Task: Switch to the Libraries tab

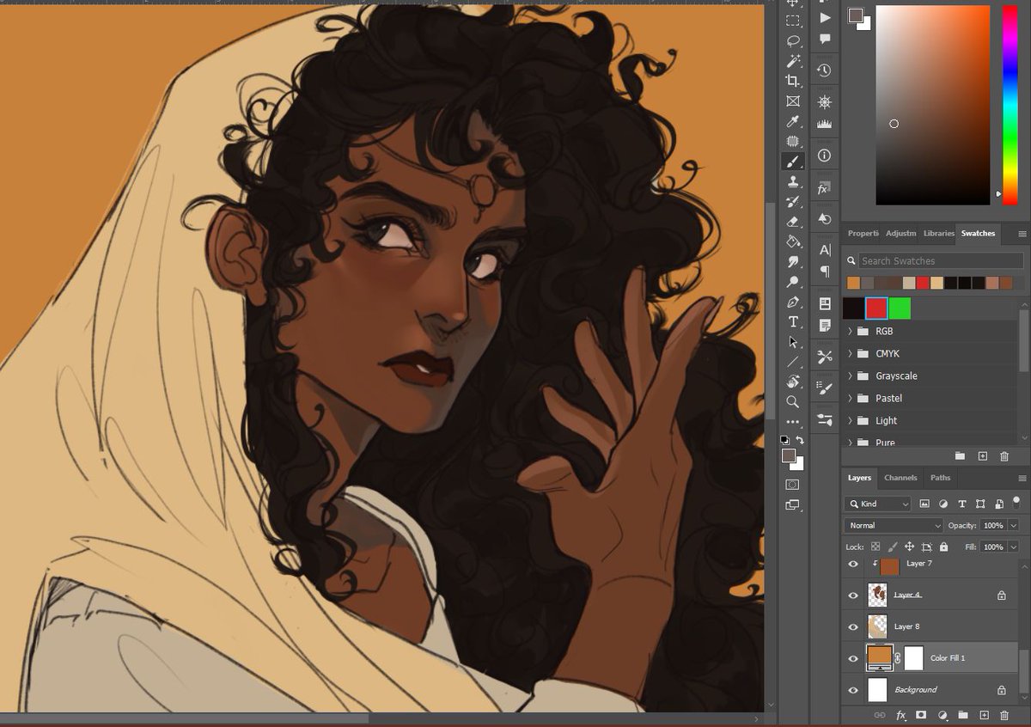Action: (938, 233)
